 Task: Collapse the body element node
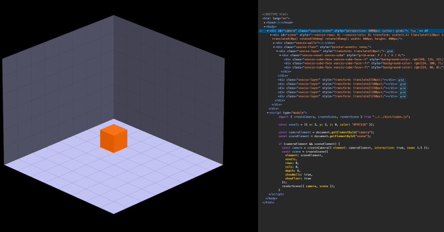point(265,27)
